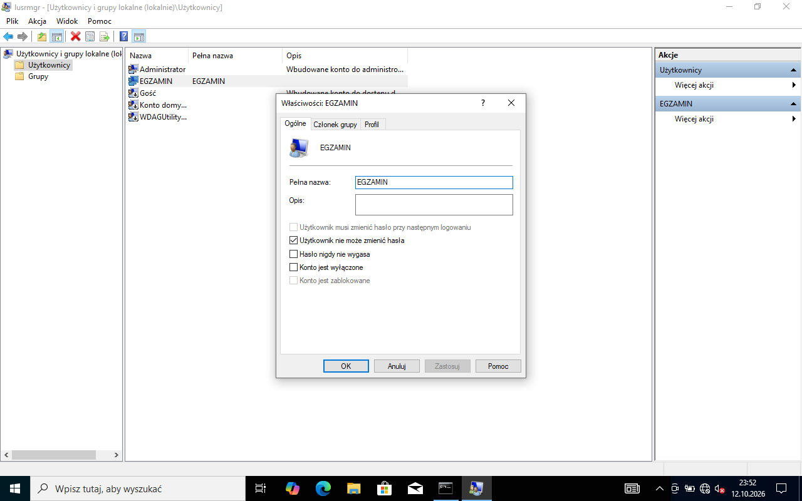The height and width of the screenshot is (501, 802).
Task: Toggle the show/hide console tree icon
Action: 56,36
